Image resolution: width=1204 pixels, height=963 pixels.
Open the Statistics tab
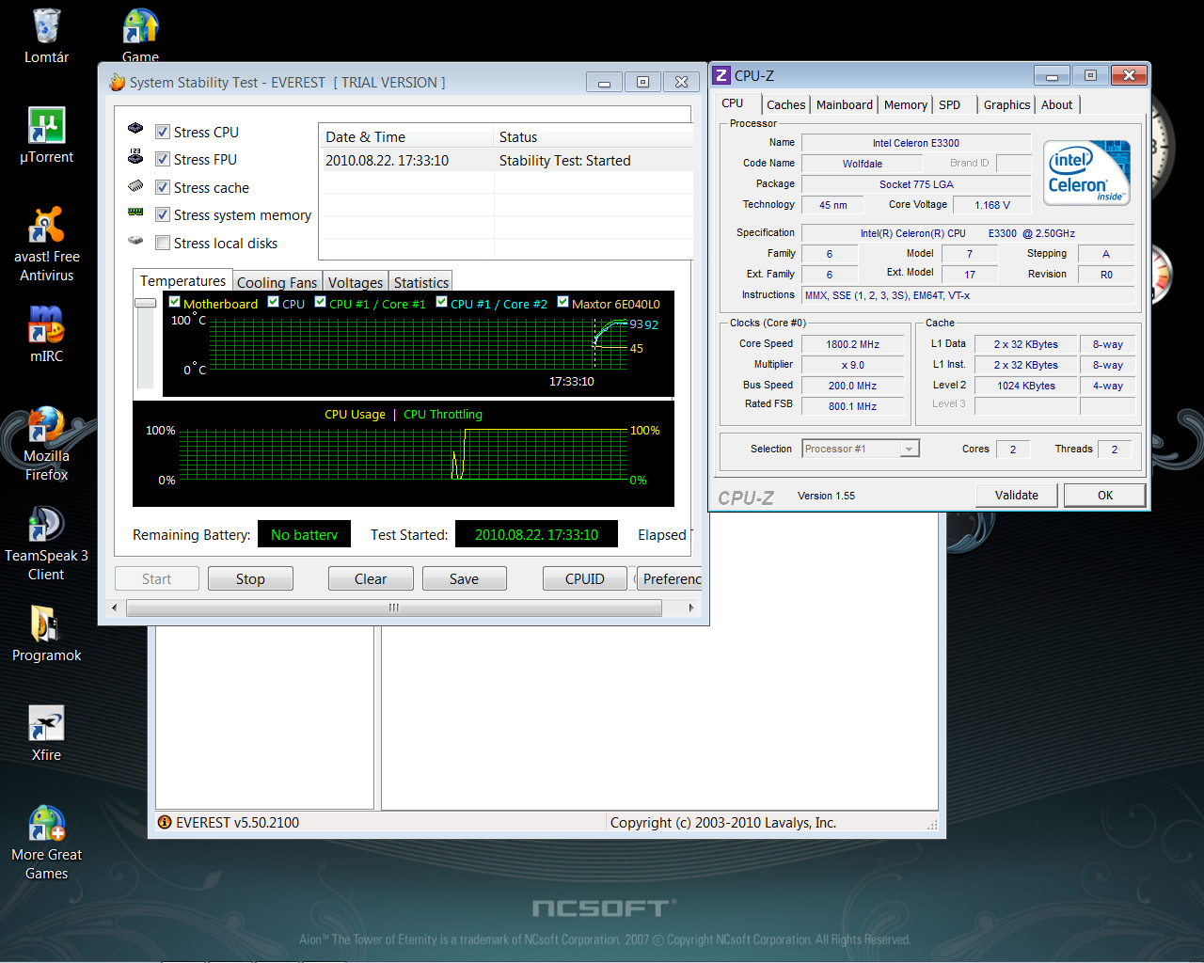pos(420,282)
